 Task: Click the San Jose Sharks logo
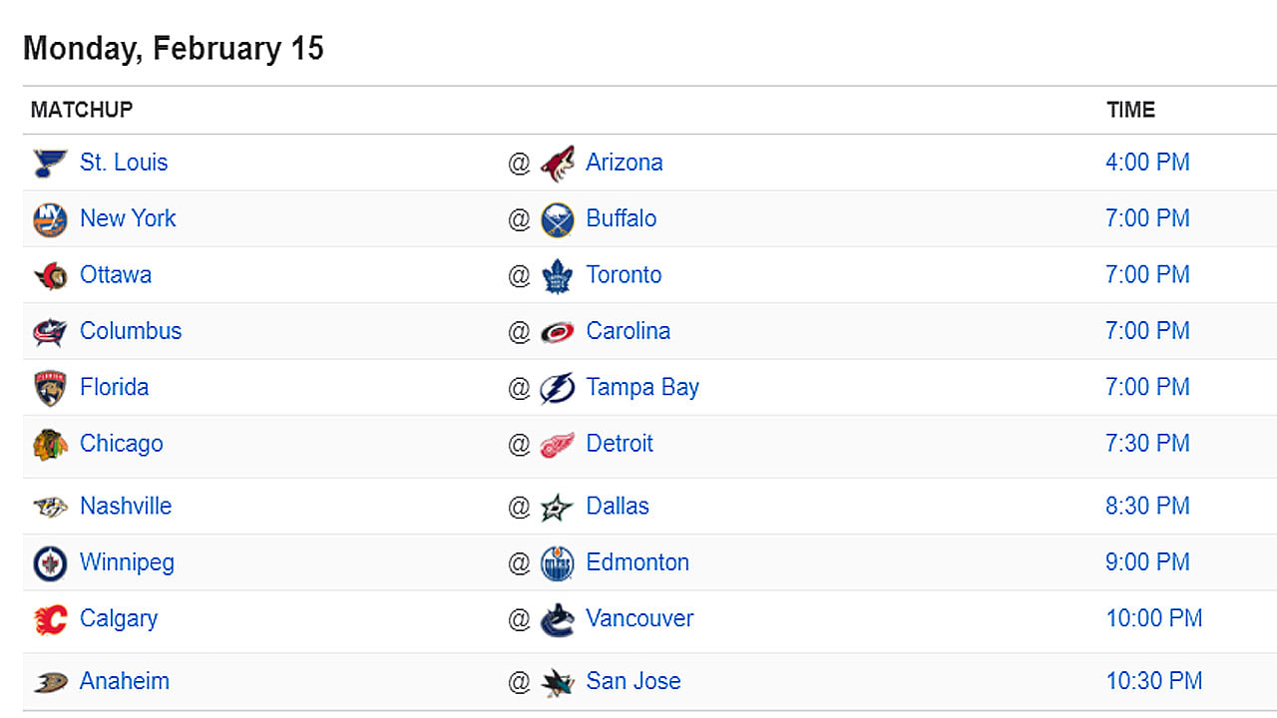(x=558, y=682)
